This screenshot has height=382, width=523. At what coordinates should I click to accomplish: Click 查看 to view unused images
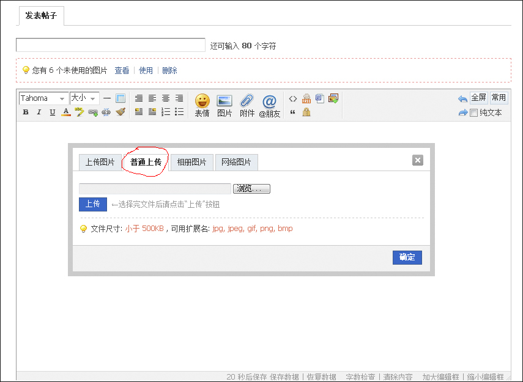(x=122, y=70)
